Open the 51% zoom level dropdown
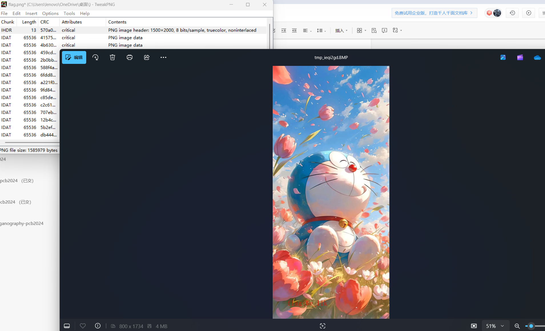 pyautogui.click(x=495, y=326)
